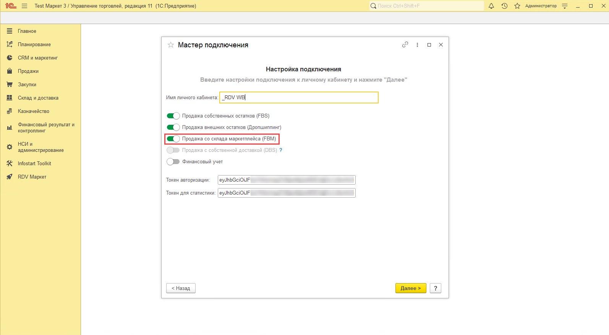
Task: Open help with the ? button
Action: coord(436,288)
